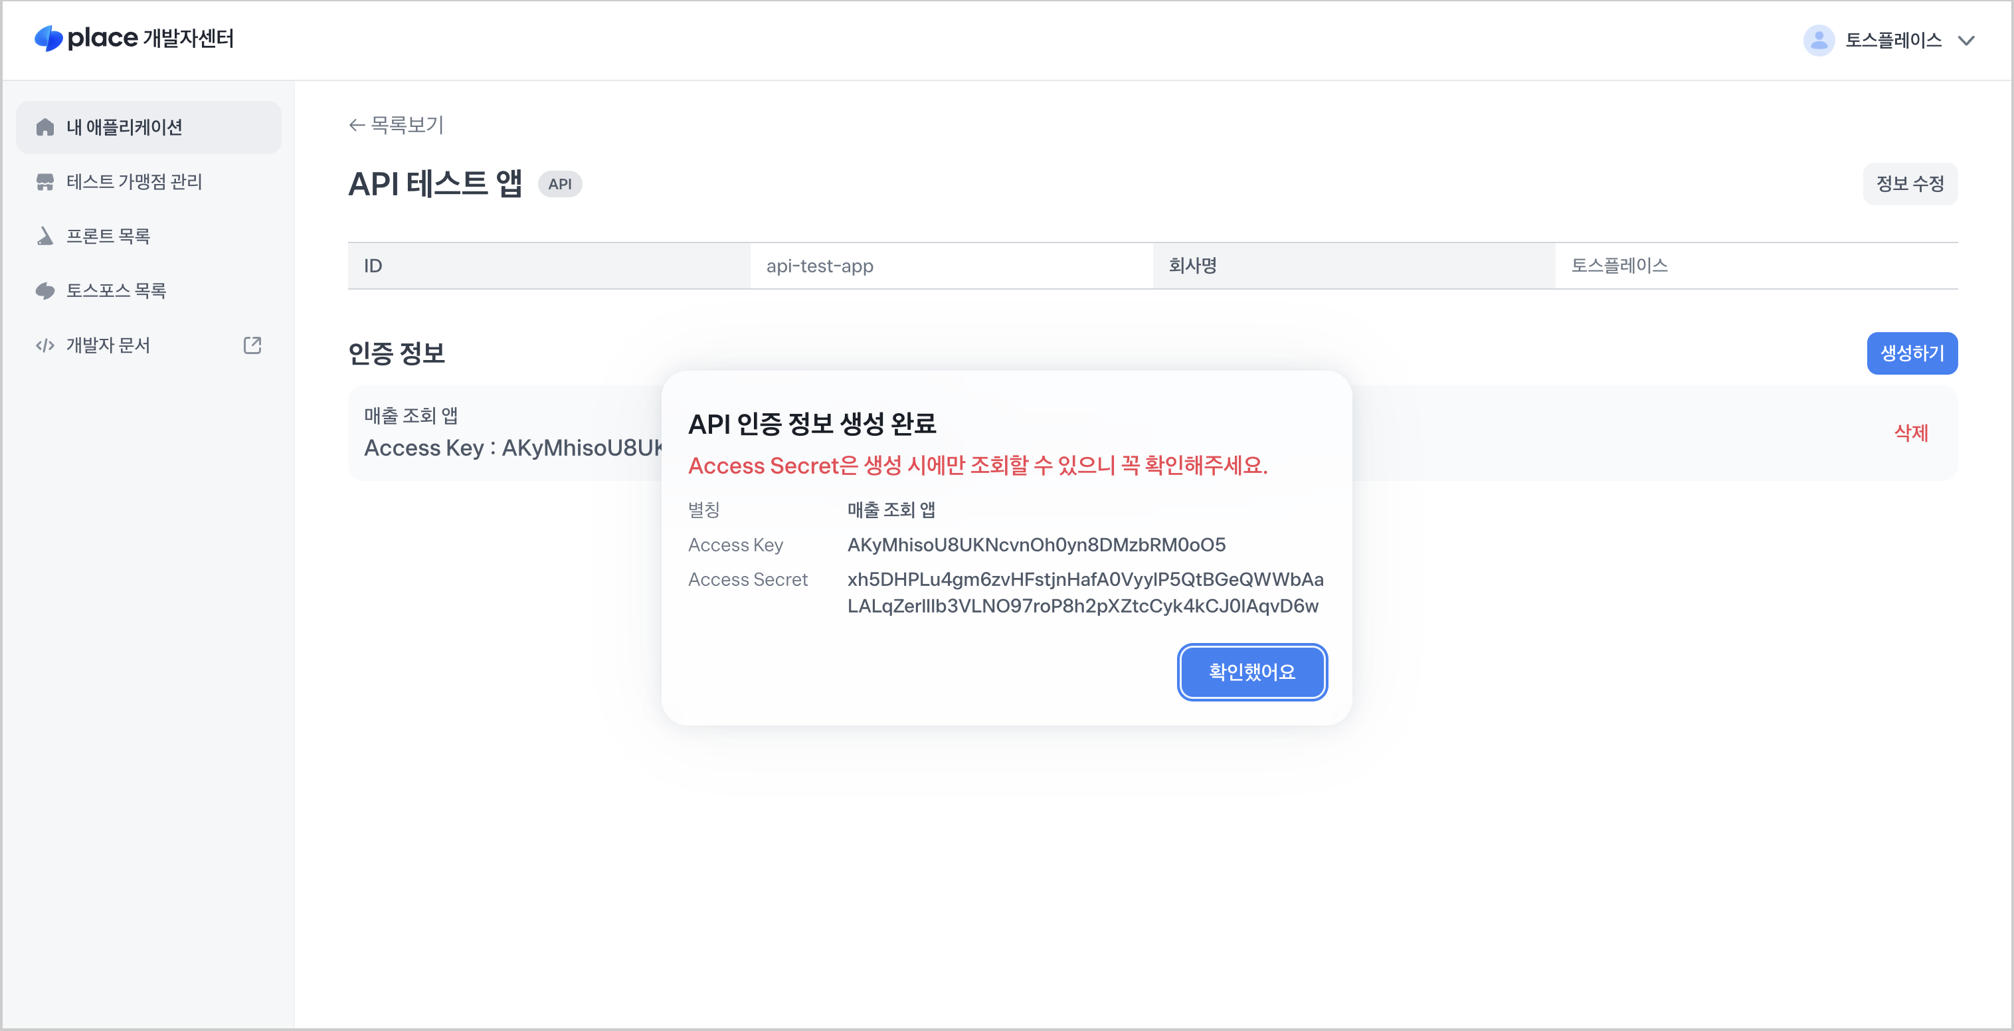Viewport: 2014px width, 1031px height.
Task: Click the 생성하기 button
Action: tap(1912, 353)
